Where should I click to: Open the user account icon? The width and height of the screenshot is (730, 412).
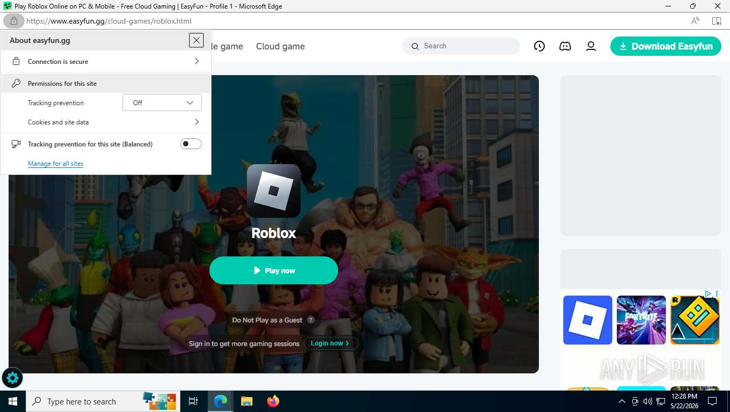click(x=591, y=46)
